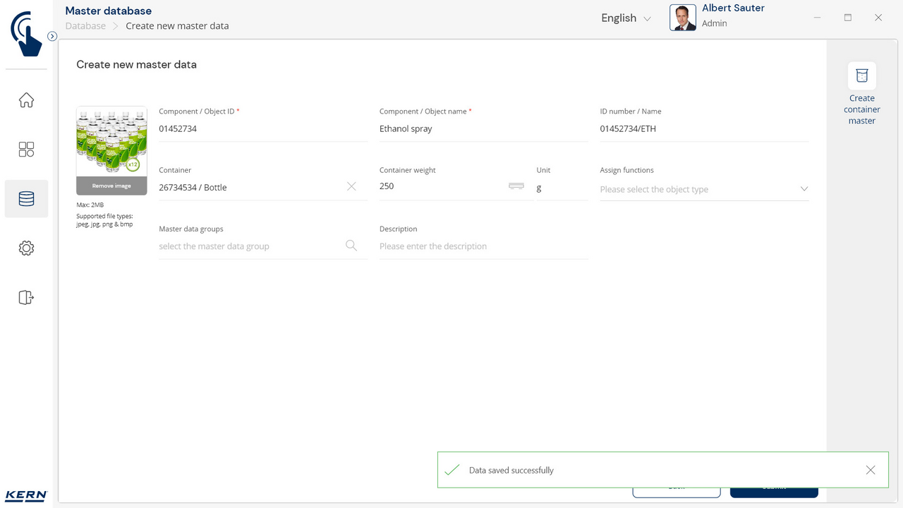The width and height of the screenshot is (903, 508).
Task: Dismiss the Data saved successfully notification
Action: click(x=871, y=470)
